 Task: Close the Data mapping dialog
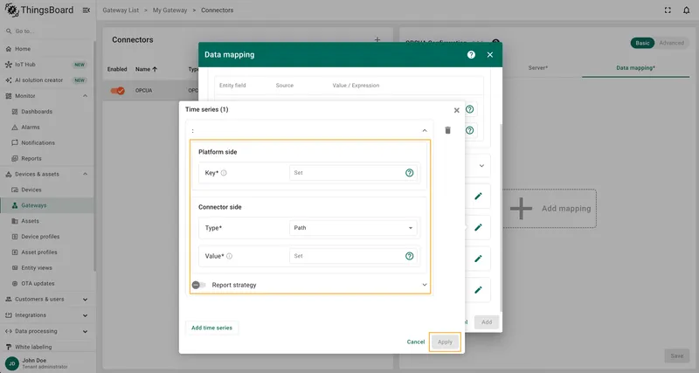490,55
